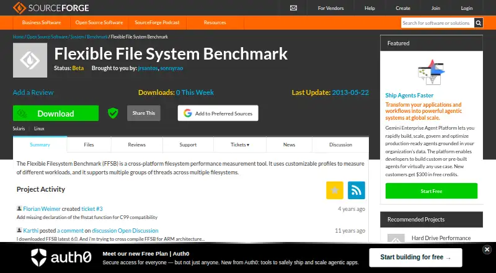The height and width of the screenshot is (273, 496).
Task: Click the Start Free button
Action: [x=431, y=191]
